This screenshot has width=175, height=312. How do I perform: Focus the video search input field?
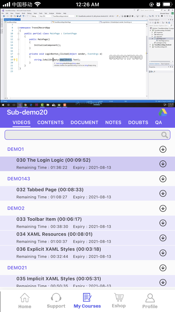coord(87,135)
